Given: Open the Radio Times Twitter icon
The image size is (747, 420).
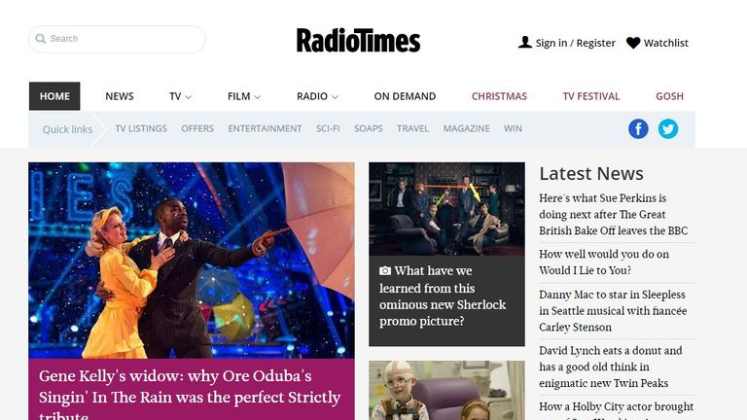Looking at the screenshot, I should pyautogui.click(x=668, y=129).
